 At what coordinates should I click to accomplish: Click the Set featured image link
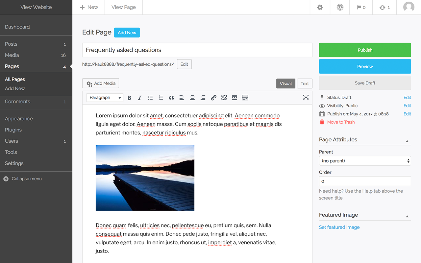click(339, 227)
